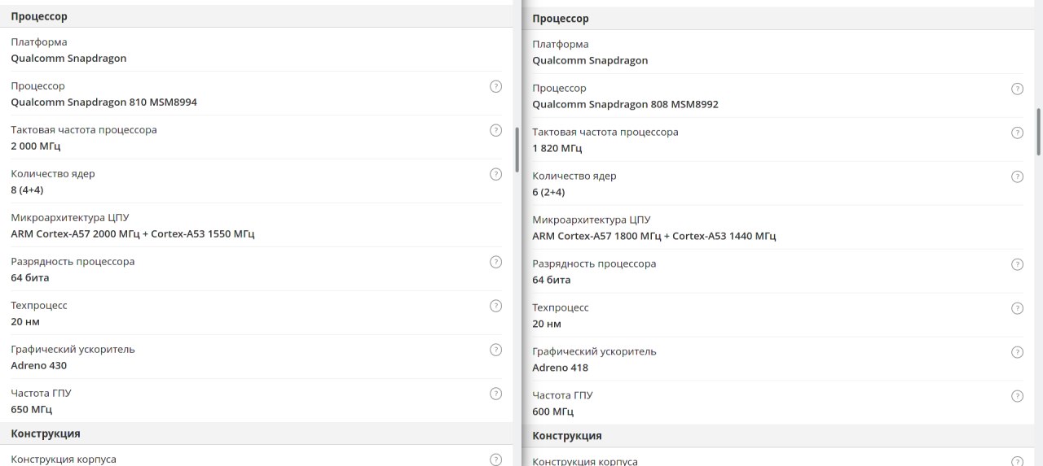Image resolution: width=1043 pixels, height=466 pixels.
Task: Show help for 8 (4+4) core count
Action: coord(495,174)
